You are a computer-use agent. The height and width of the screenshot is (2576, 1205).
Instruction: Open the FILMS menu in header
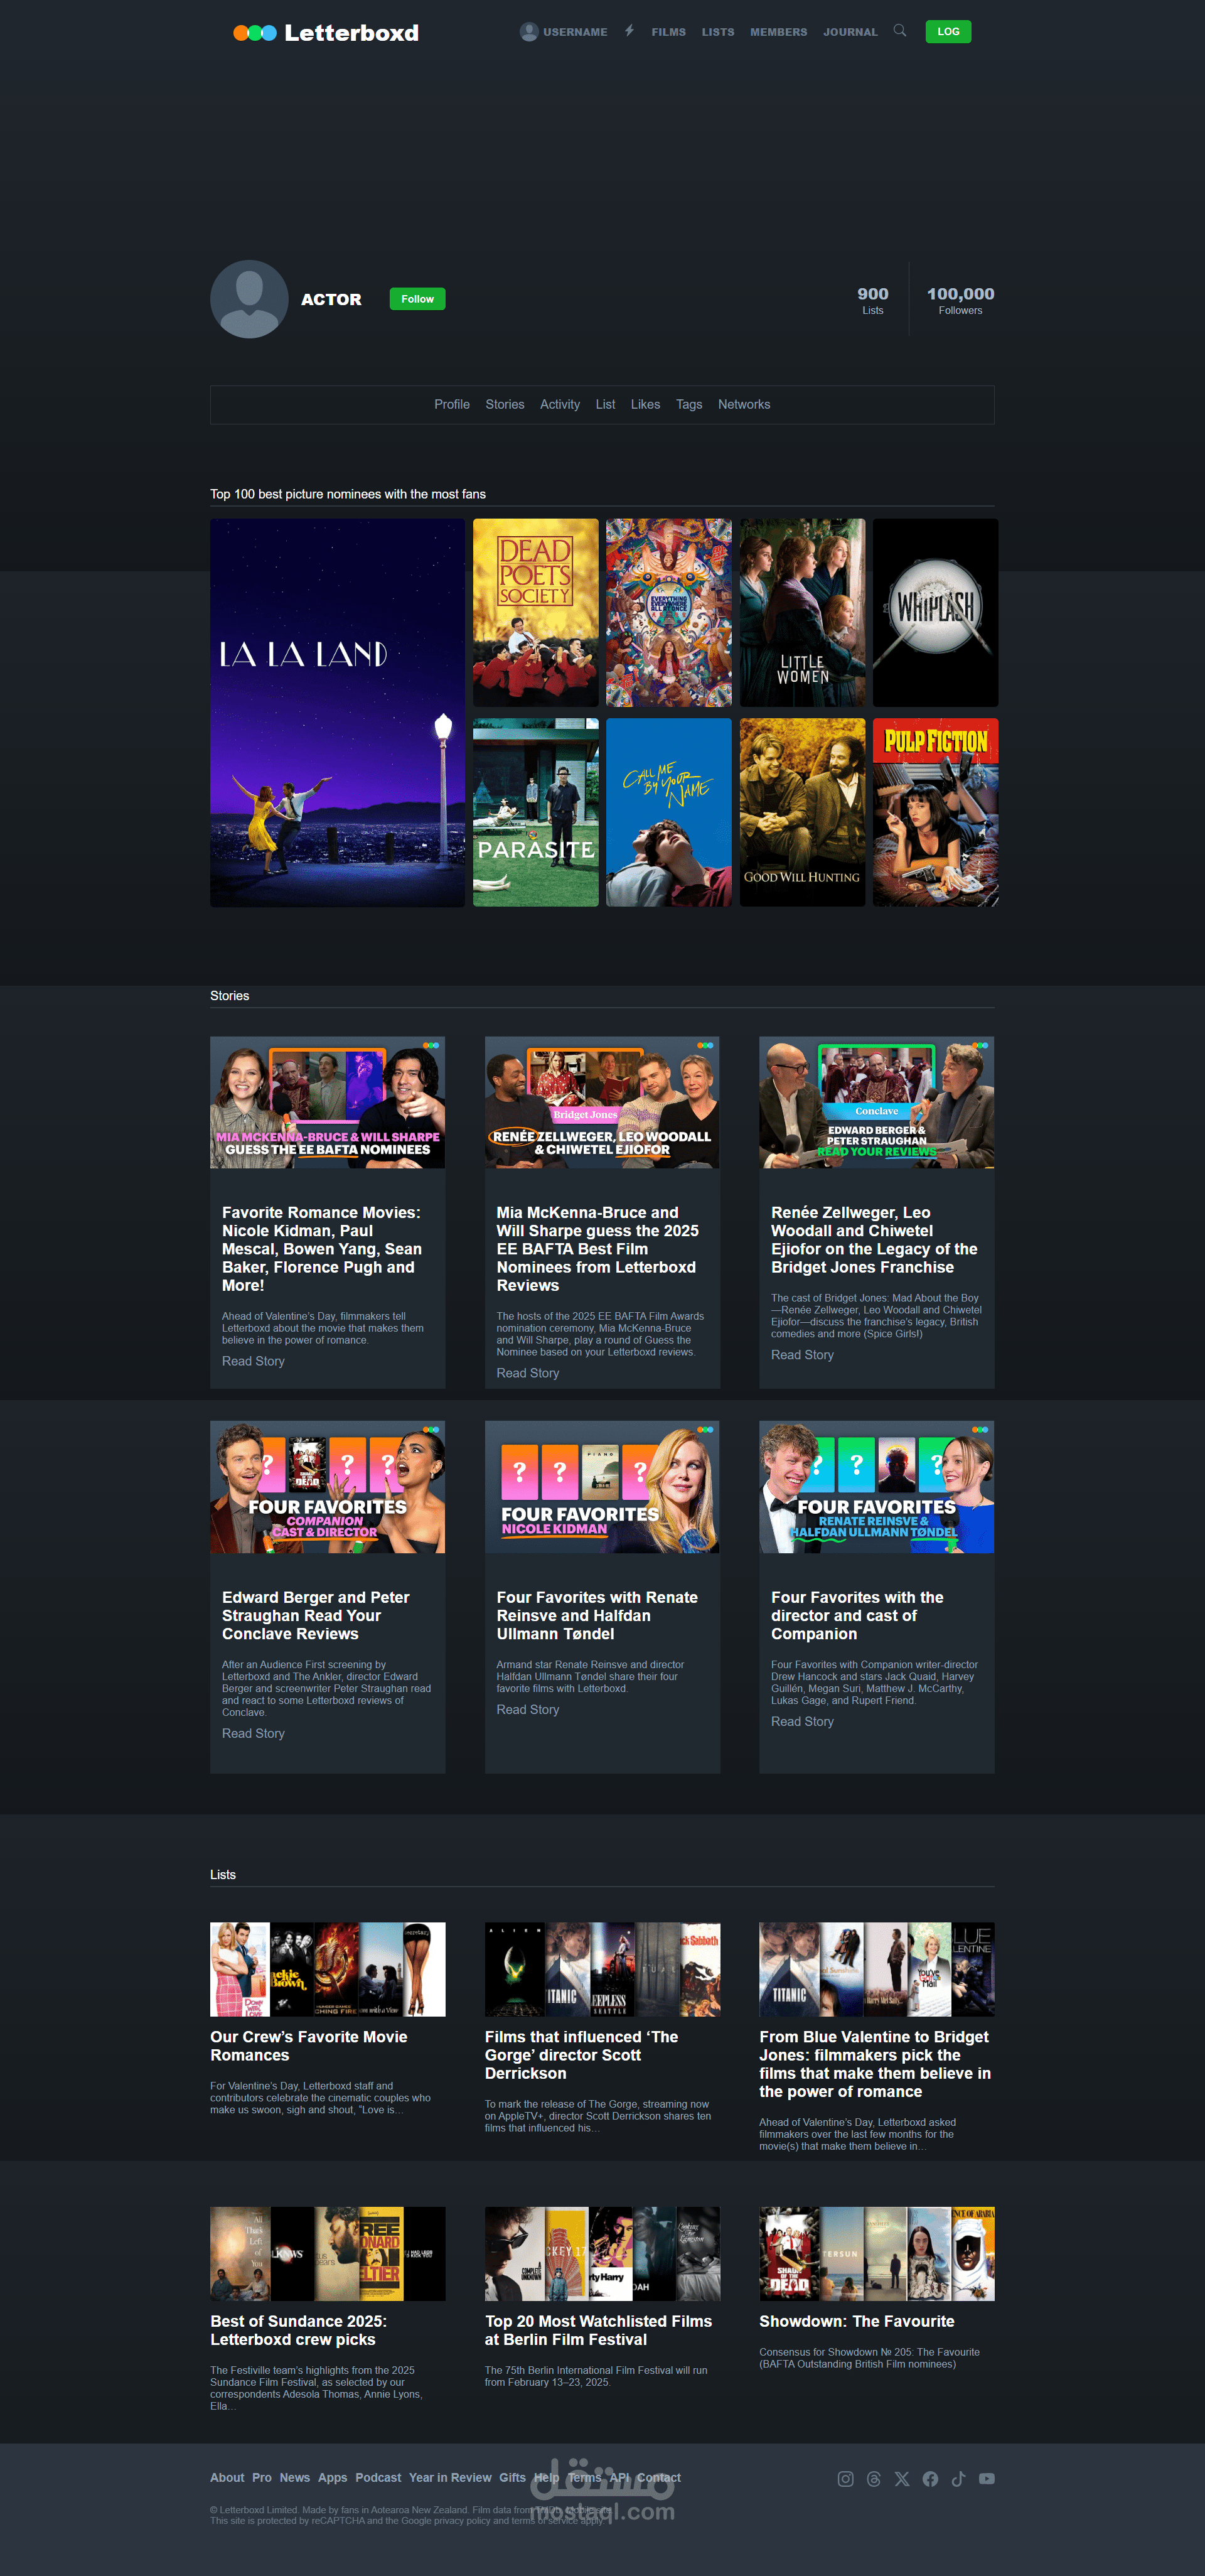point(668,32)
